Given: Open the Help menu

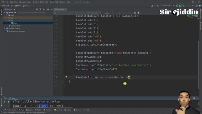Looking at the screenshot, I should point(69,2).
